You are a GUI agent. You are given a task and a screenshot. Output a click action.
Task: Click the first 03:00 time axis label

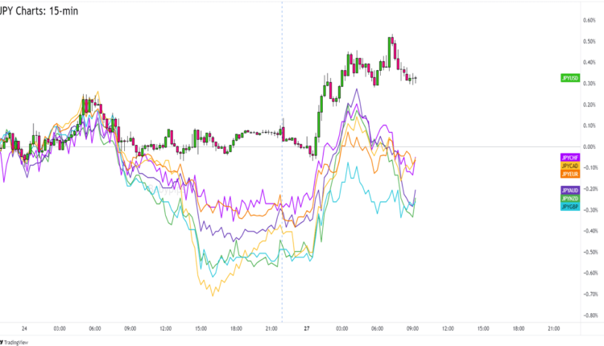pyautogui.click(x=60, y=328)
